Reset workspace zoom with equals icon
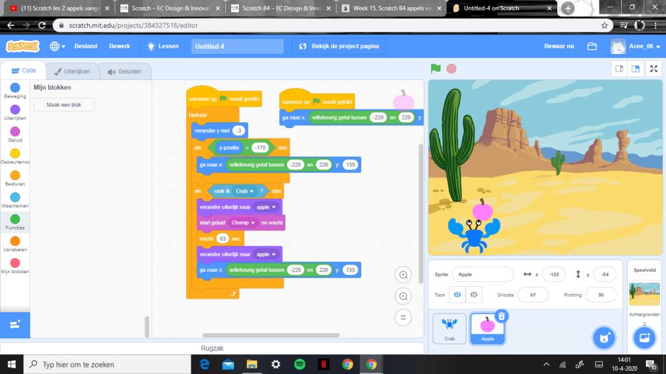This screenshot has width=666, height=374. coord(403,317)
